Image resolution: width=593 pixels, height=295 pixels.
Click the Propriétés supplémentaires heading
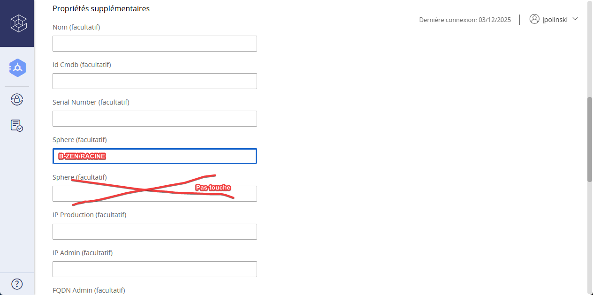[101, 8]
